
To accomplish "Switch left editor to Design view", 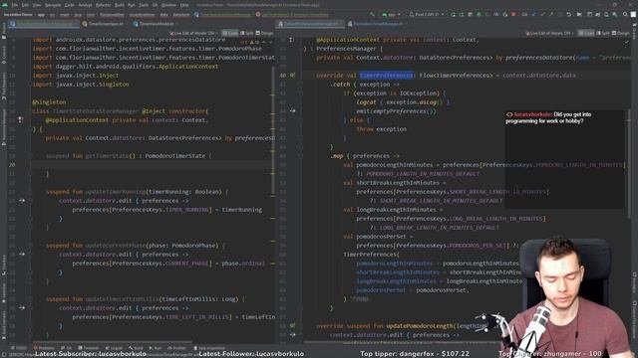I will (264, 33).
